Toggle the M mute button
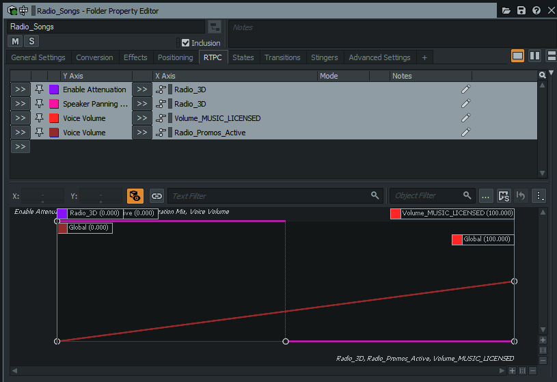 (15, 41)
